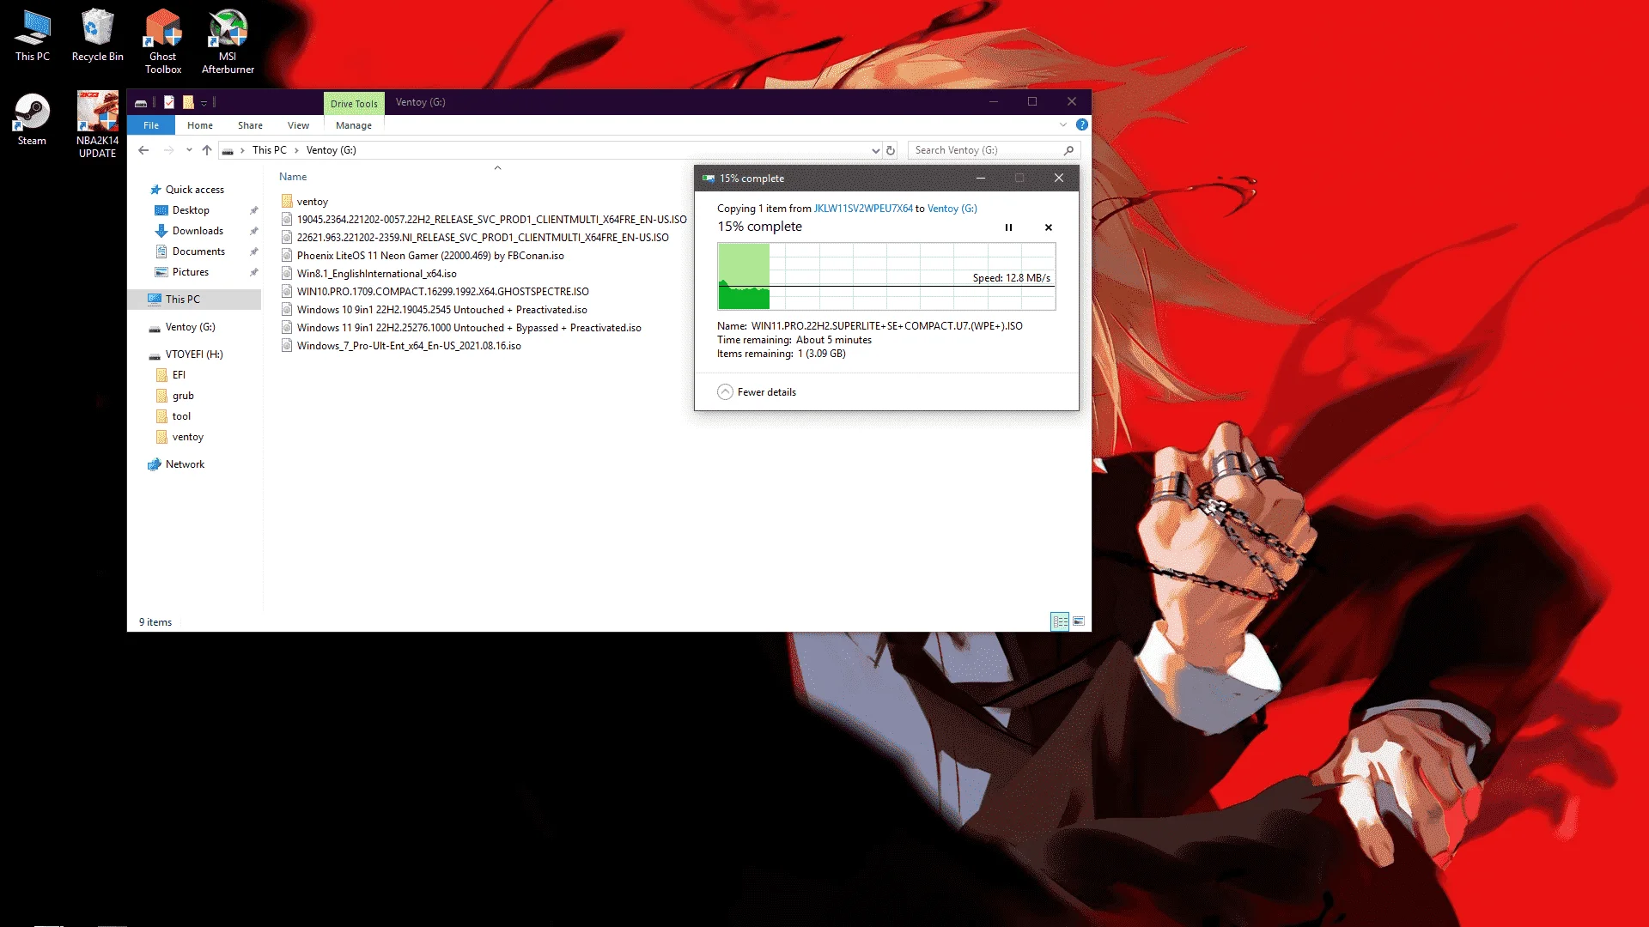Switch to Details view layout icon
The image size is (1649, 927).
coord(1060,621)
